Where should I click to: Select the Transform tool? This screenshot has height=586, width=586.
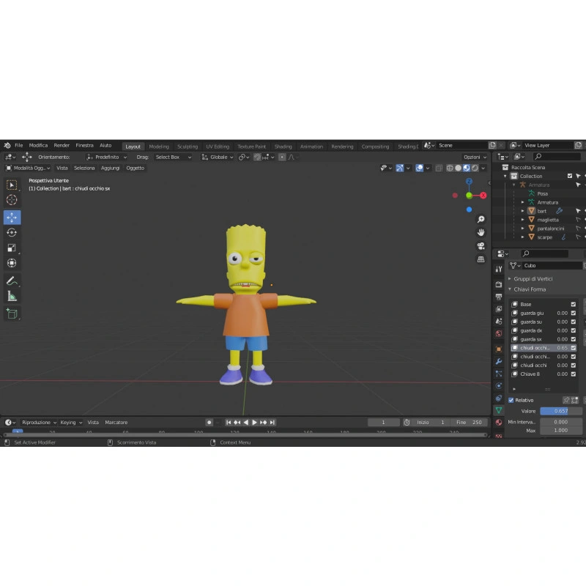[12, 263]
